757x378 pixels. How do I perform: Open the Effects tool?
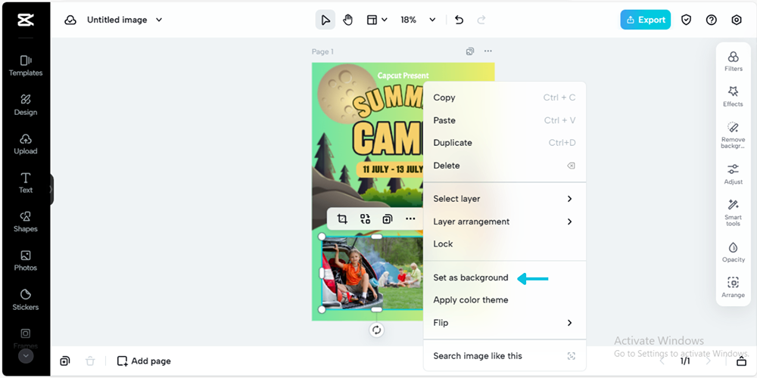tap(733, 97)
